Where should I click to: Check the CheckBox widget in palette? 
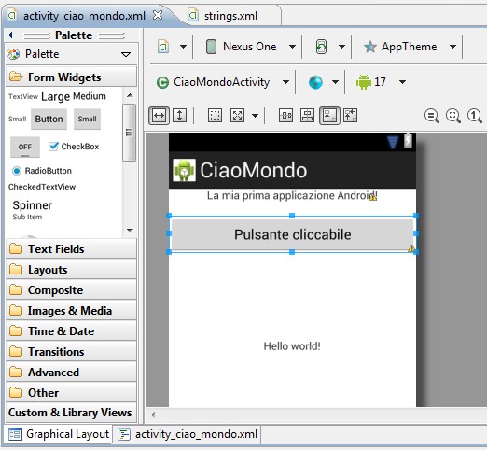pos(74,147)
